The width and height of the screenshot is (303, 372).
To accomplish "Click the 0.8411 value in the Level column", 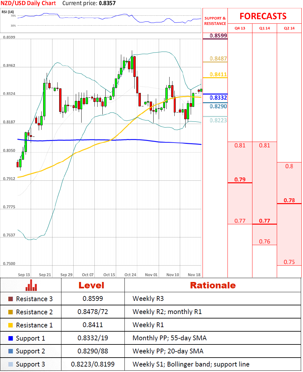I will coord(93,325).
